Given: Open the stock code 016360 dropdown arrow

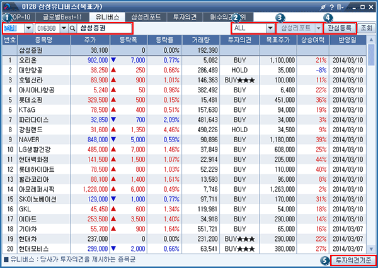Looking at the screenshot, I should (64, 28).
